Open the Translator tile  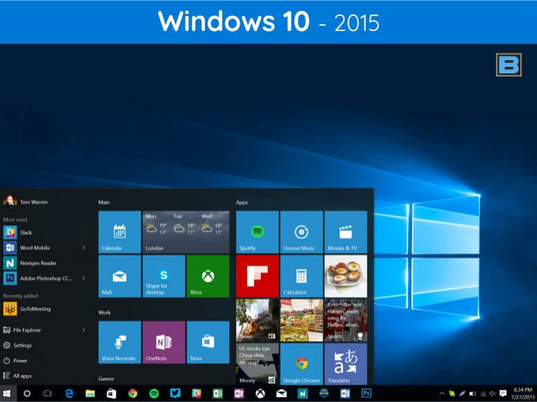click(346, 364)
